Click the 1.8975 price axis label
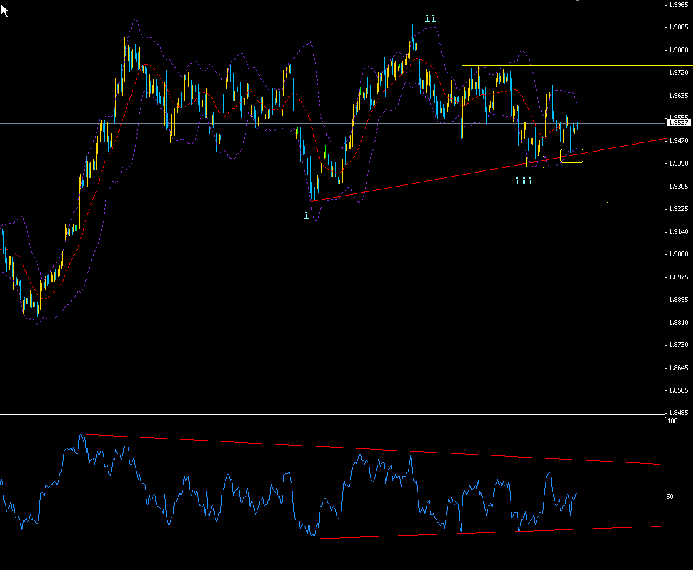 tap(678, 277)
